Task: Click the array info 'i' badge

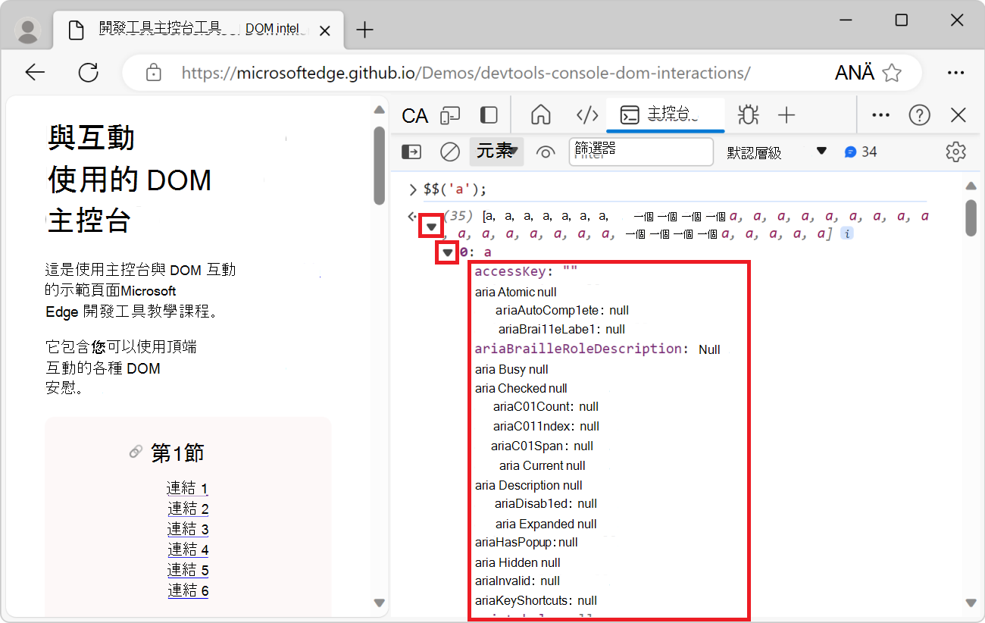Action: click(x=847, y=233)
